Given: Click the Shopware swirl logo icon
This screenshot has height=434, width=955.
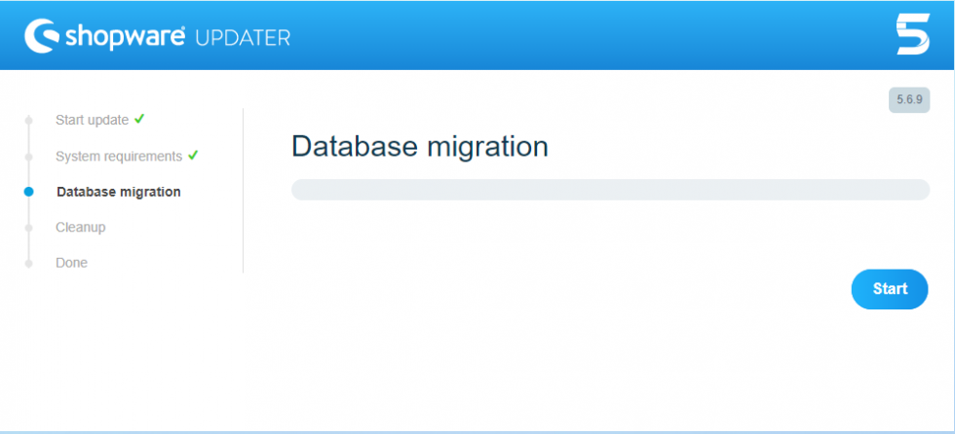Looking at the screenshot, I should tap(41, 36).
